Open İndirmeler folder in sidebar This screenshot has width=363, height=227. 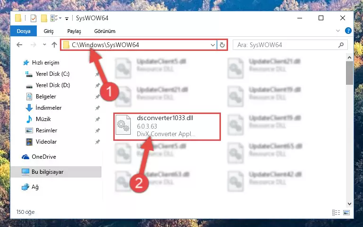(49, 108)
